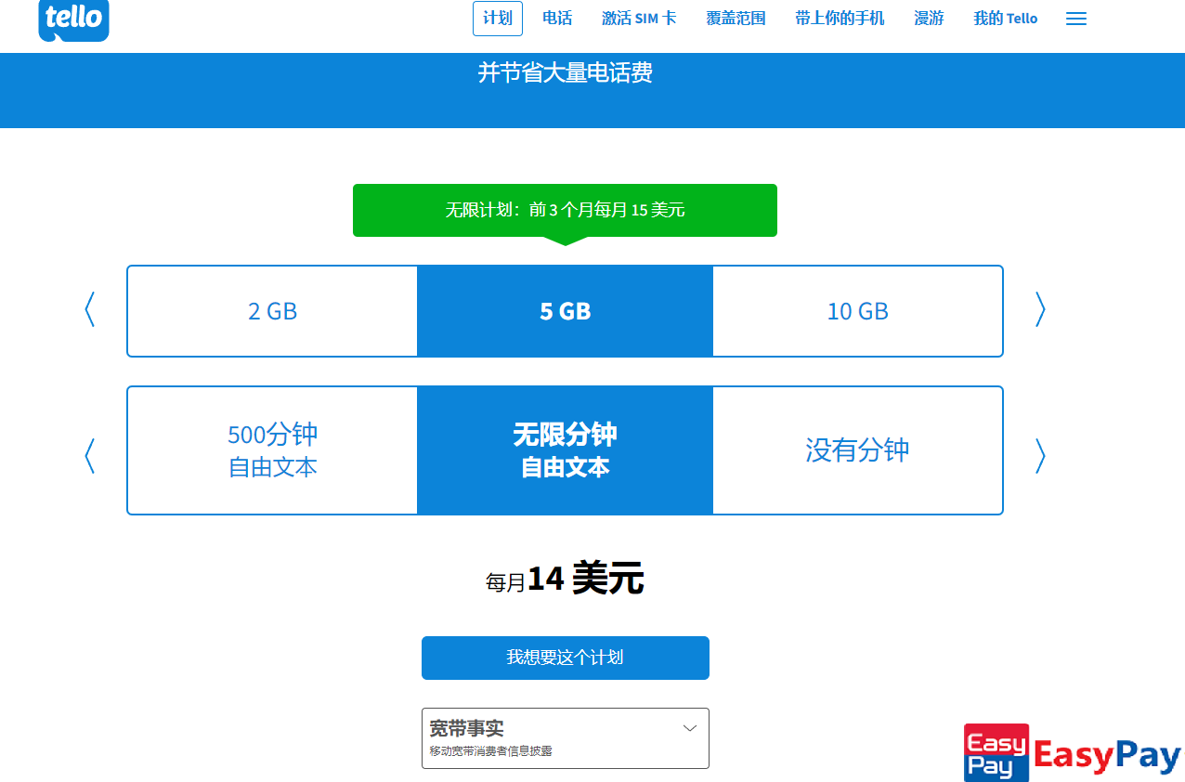The width and height of the screenshot is (1185, 782).
Task: Open the 计划 nav tab
Action: [498, 19]
